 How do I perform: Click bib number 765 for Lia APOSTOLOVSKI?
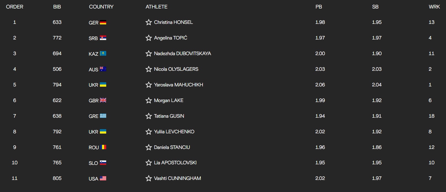57,163
